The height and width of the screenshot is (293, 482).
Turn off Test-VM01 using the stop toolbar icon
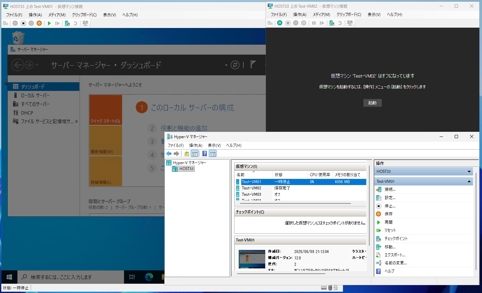(x=23, y=23)
